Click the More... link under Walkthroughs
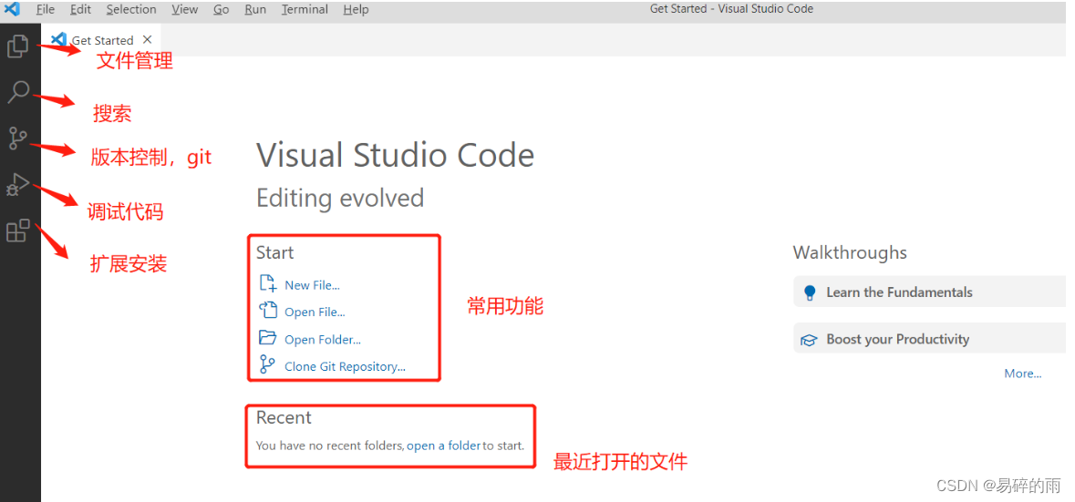Image resolution: width=1075 pixels, height=502 pixels. [1023, 374]
